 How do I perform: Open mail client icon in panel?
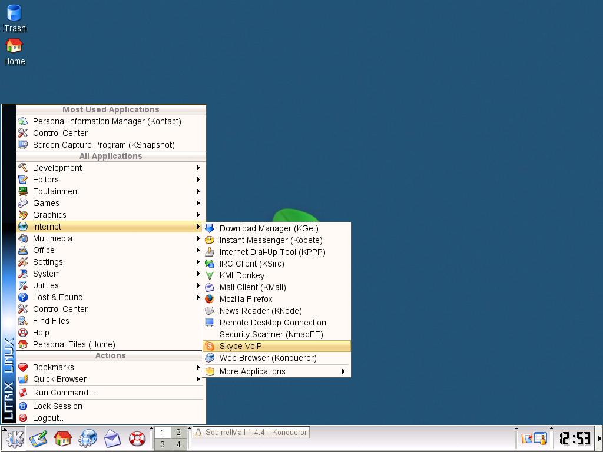(112, 438)
